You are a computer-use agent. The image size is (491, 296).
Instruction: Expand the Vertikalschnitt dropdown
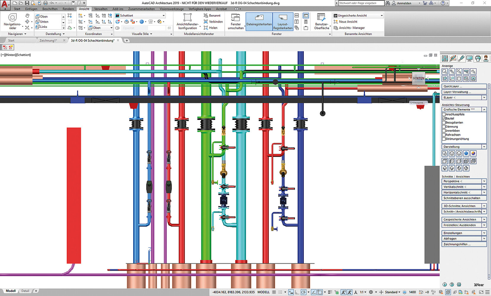(484, 187)
